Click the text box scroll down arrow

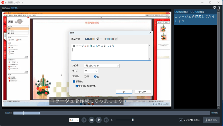pos(149,59)
